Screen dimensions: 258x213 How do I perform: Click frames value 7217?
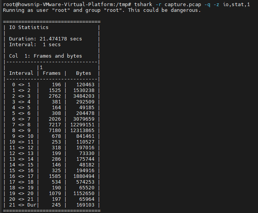pyautogui.click(x=55, y=125)
